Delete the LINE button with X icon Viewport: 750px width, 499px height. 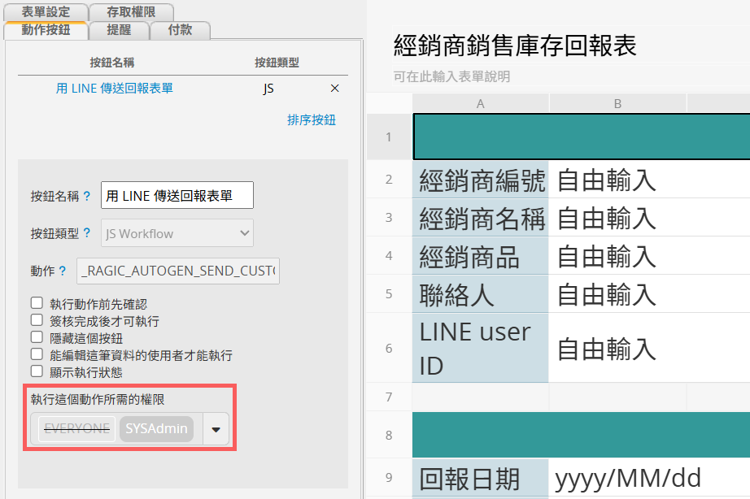pyautogui.click(x=334, y=89)
